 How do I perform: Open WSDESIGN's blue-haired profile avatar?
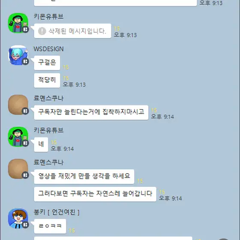click(x=18, y=55)
